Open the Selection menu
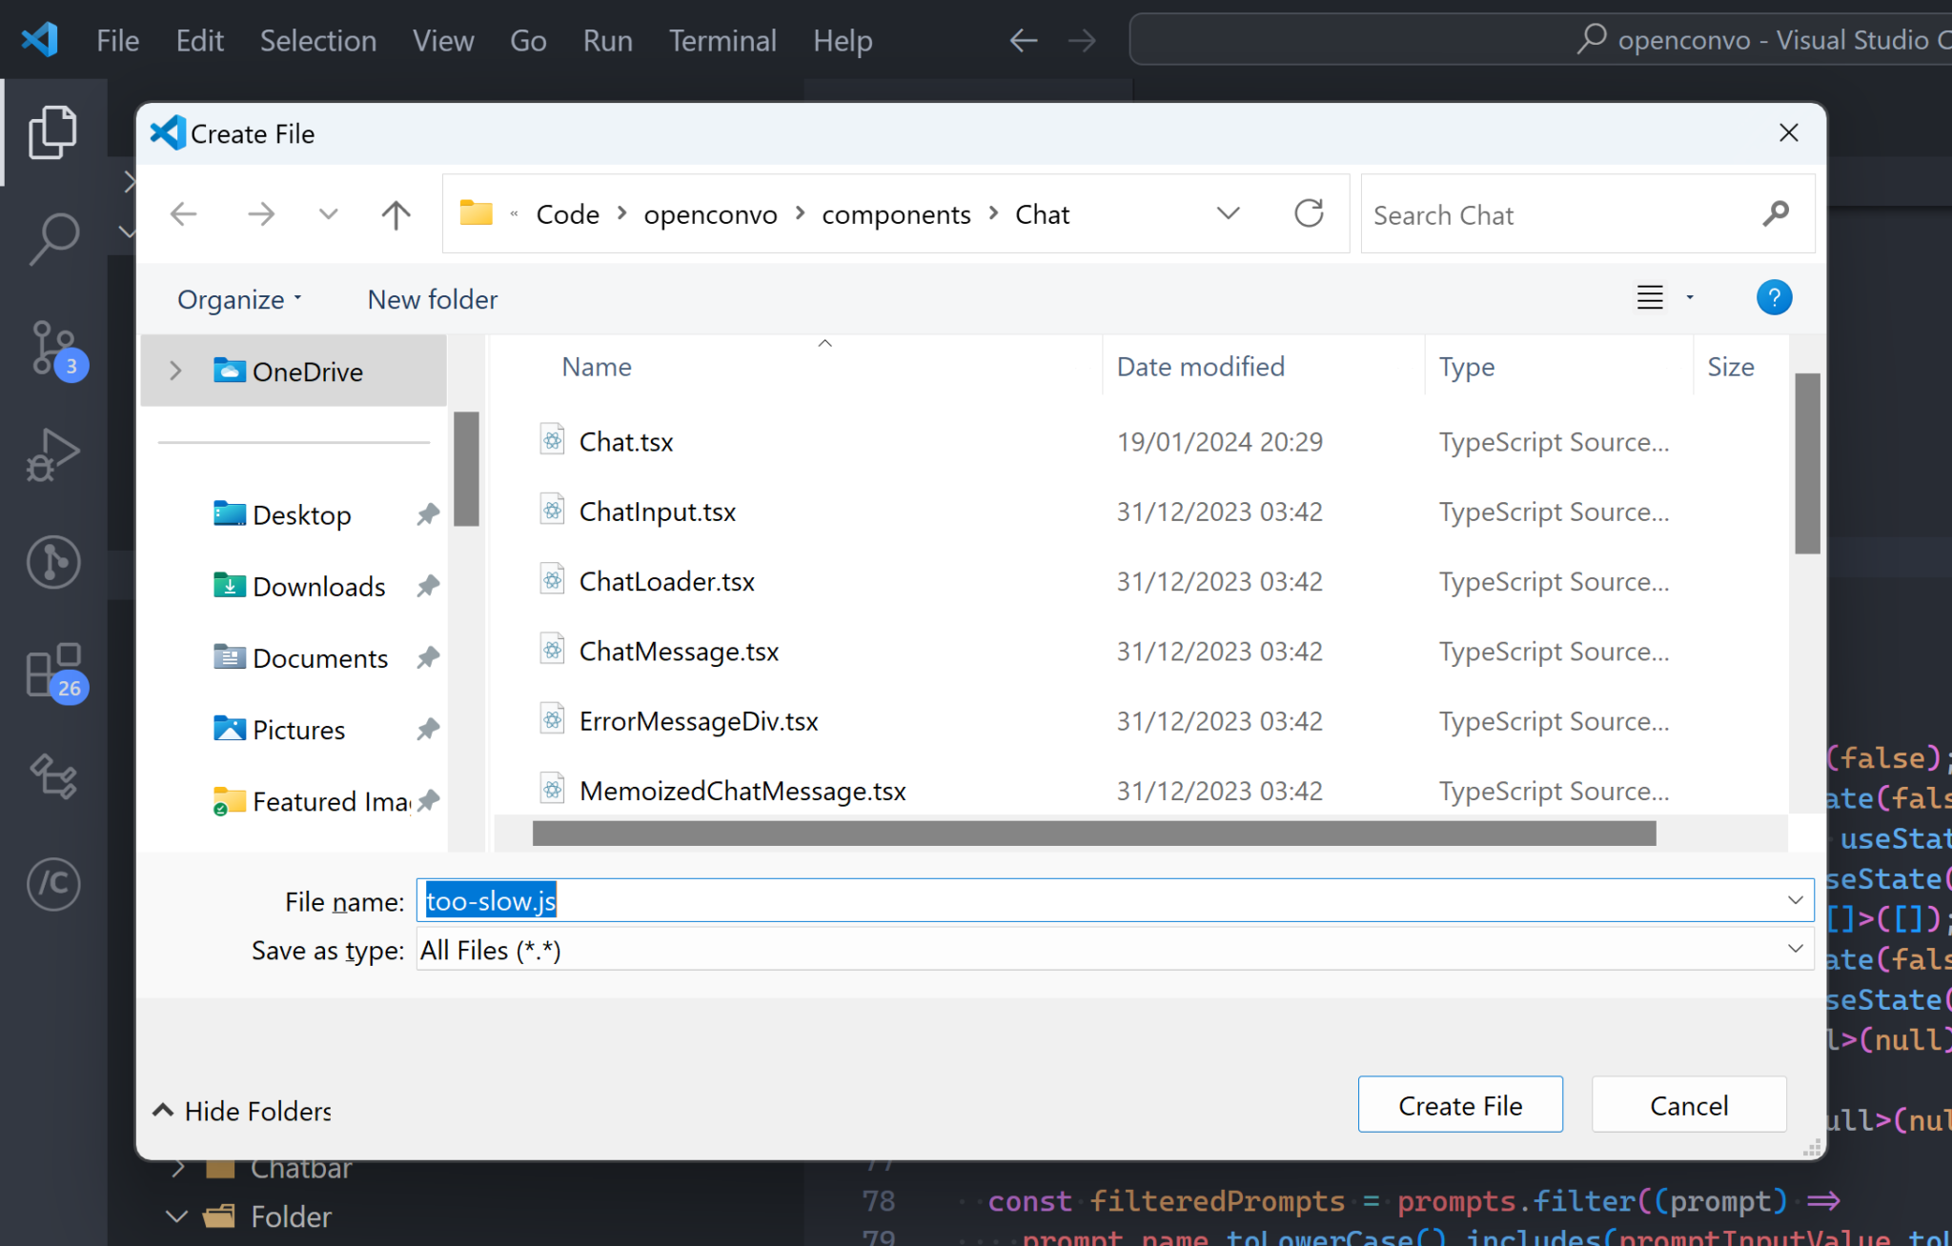The width and height of the screenshot is (1952, 1246). pyautogui.click(x=318, y=41)
